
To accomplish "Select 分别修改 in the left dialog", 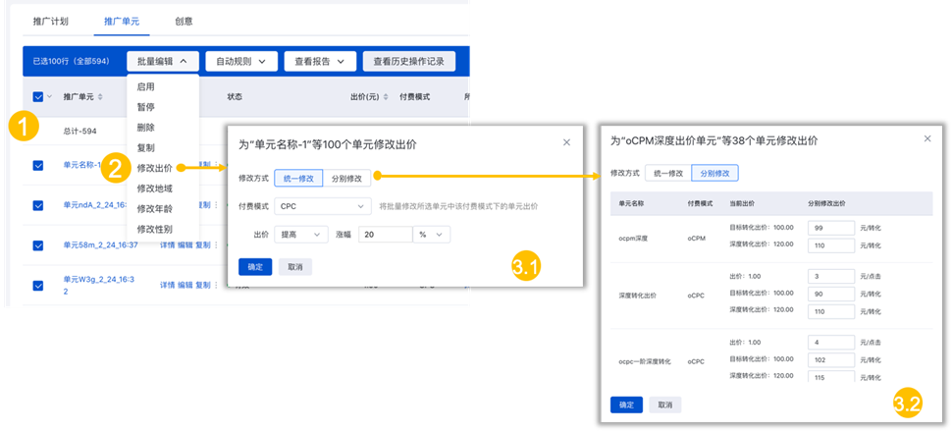I will [x=345, y=179].
